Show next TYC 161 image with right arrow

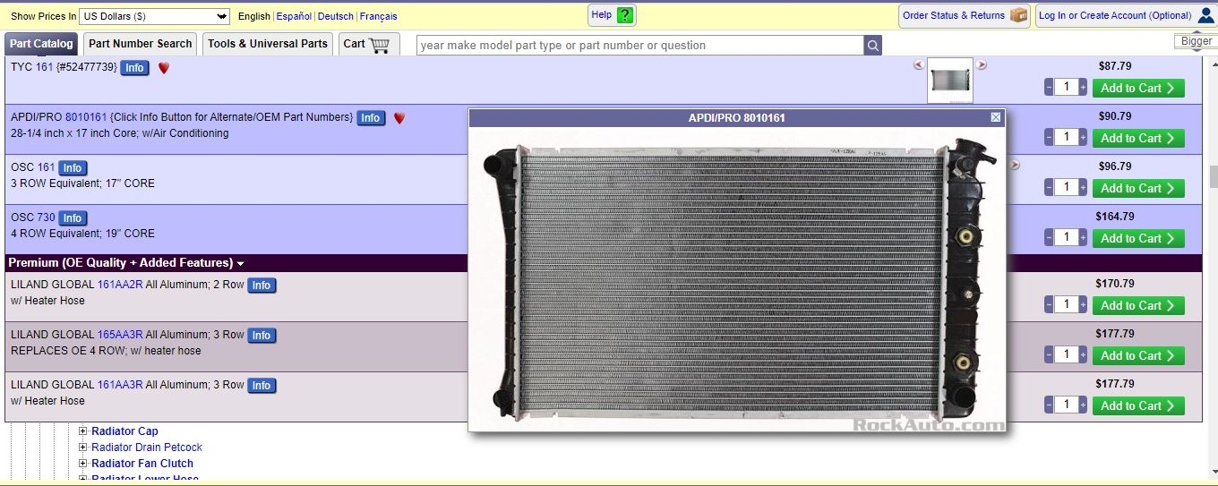[x=982, y=64]
